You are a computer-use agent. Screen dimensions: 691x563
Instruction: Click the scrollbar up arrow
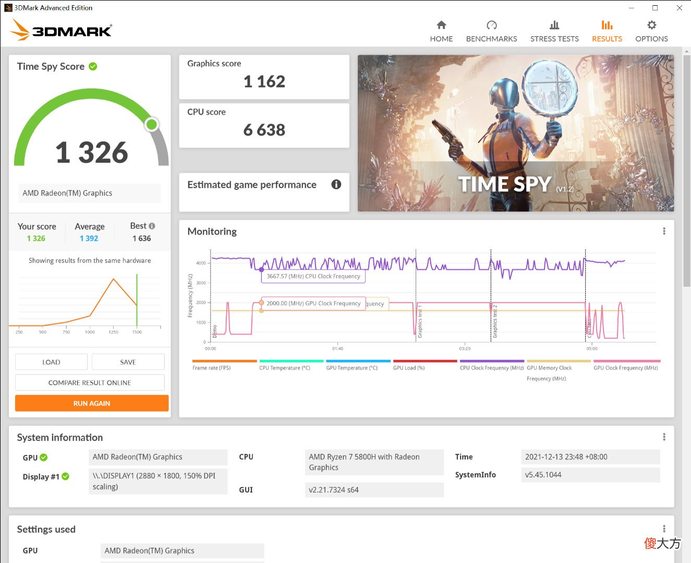687,51
